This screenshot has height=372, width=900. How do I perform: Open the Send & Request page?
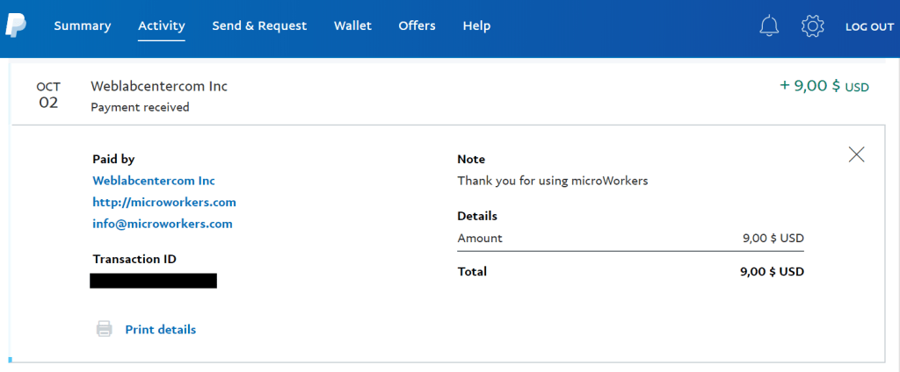tap(259, 26)
